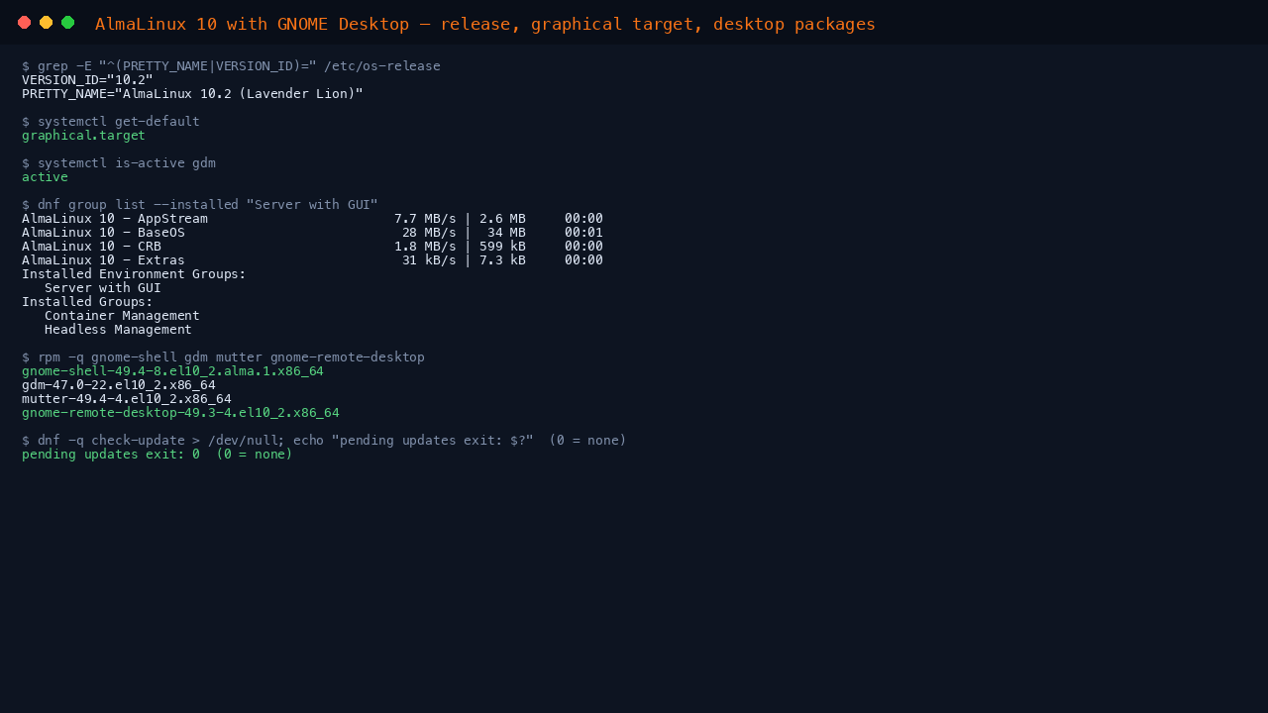
Task: Select the mutter-49.4-4 package line
Action: click(x=127, y=399)
